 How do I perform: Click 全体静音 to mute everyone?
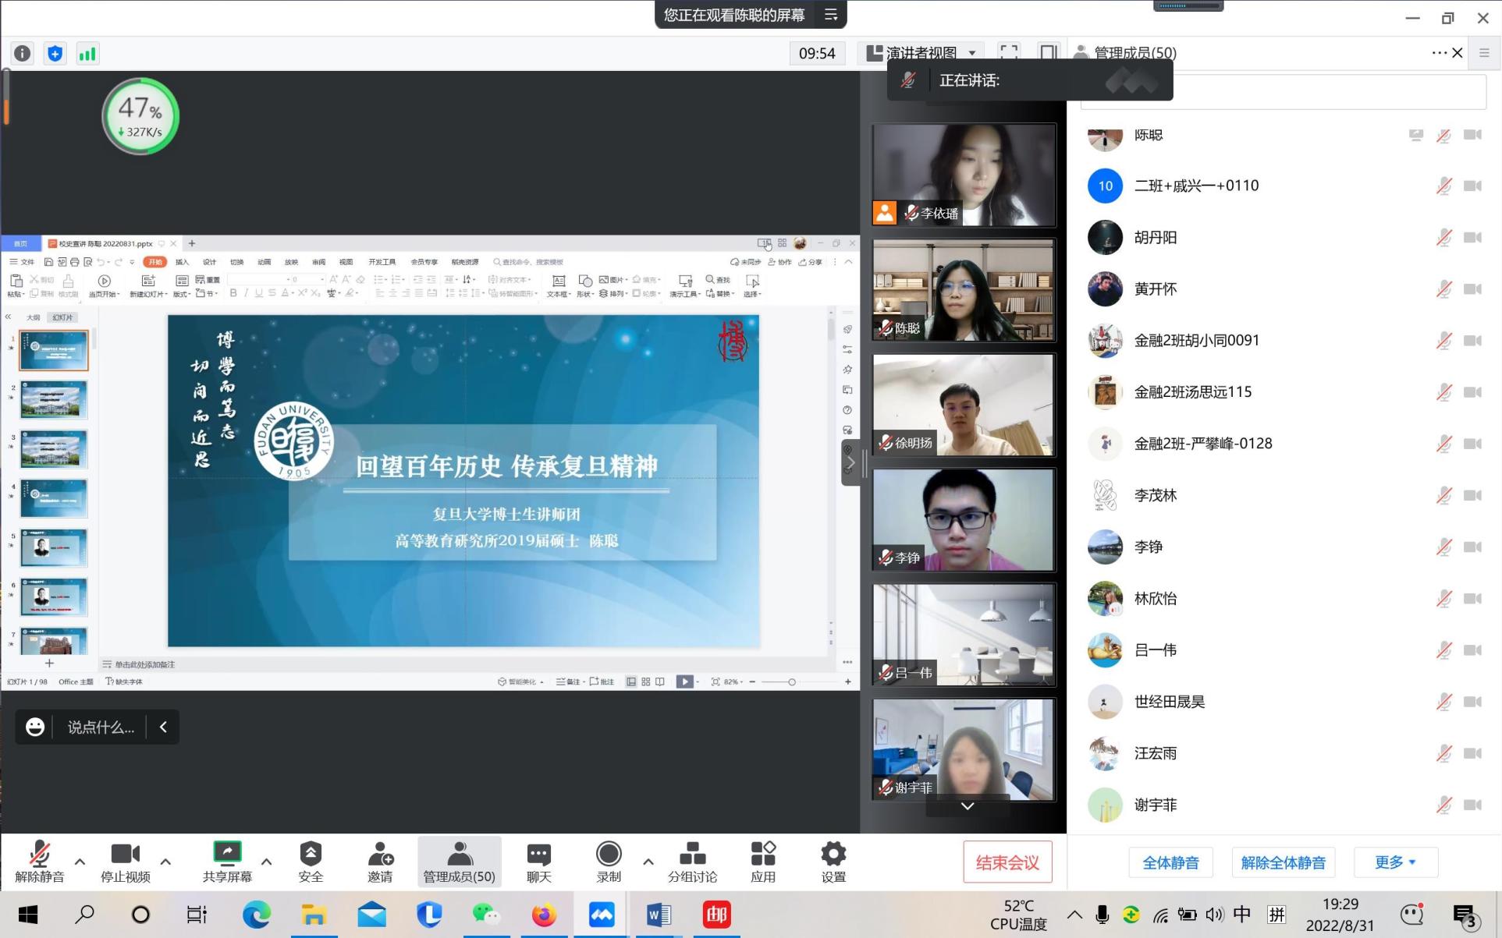pyautogui.click(x=1170, y=862)
